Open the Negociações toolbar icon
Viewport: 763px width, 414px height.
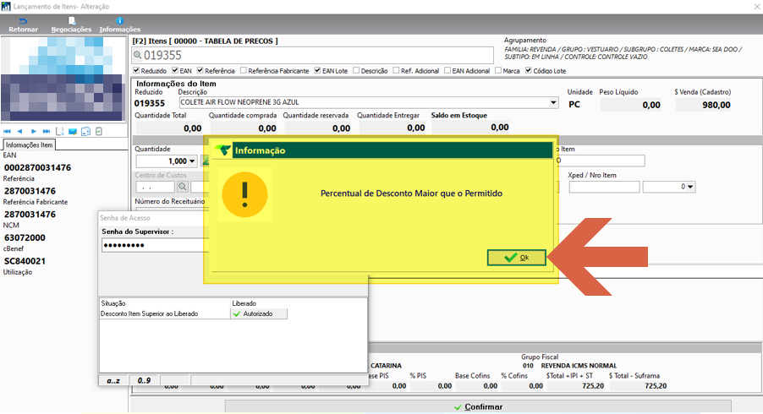coord(72,21)
